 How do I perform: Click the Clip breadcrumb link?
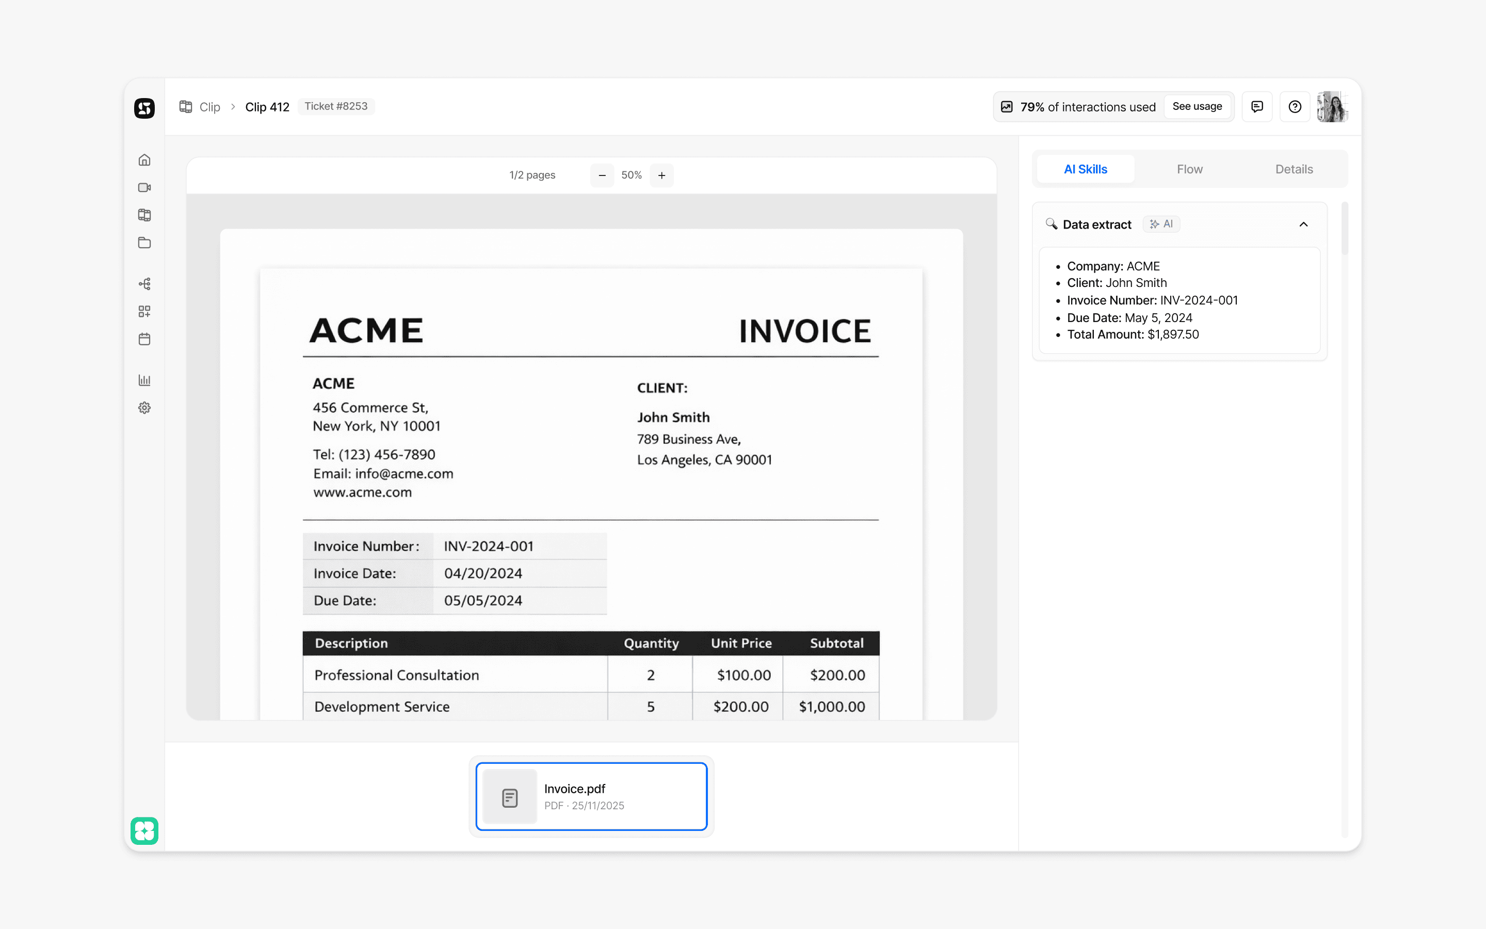(209, 107)
